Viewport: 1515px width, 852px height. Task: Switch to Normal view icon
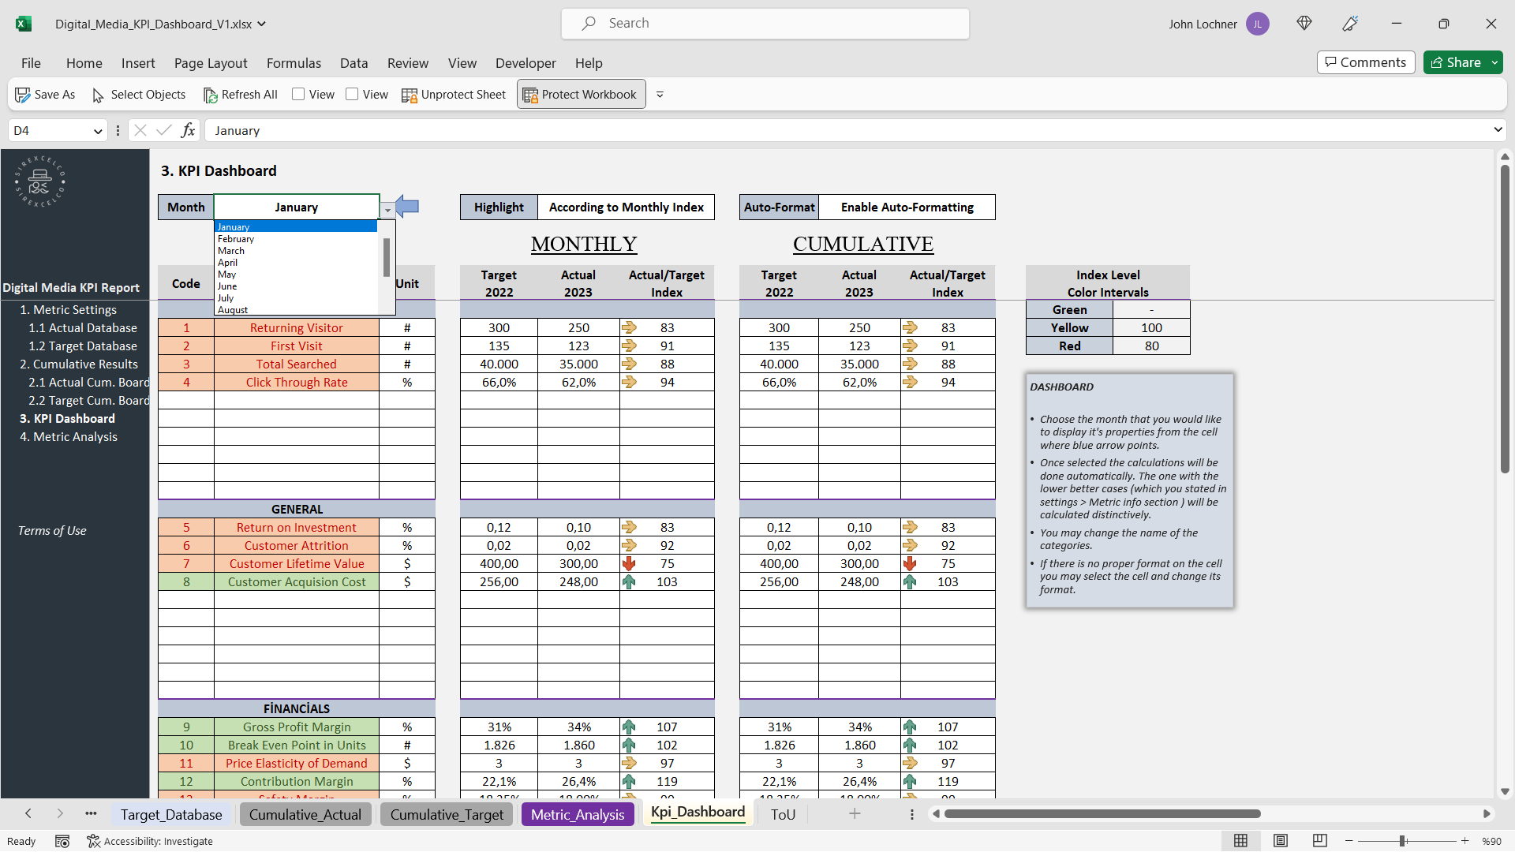[1240, 841]
